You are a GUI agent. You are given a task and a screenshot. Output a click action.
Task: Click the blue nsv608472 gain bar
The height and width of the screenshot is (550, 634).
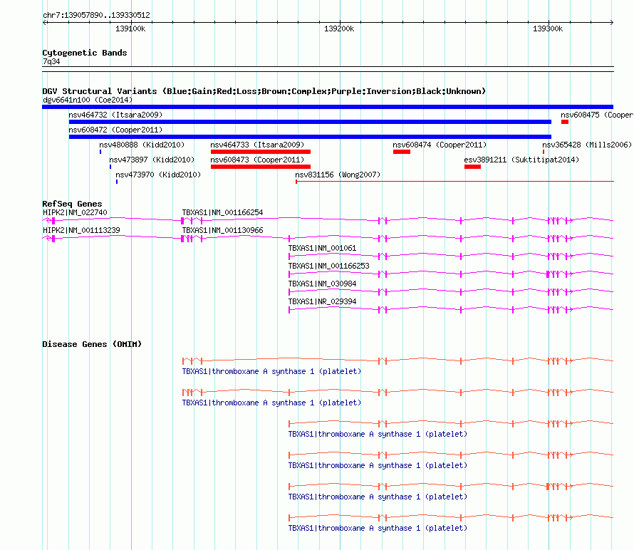pyautogui.click(x=310, y=137)
